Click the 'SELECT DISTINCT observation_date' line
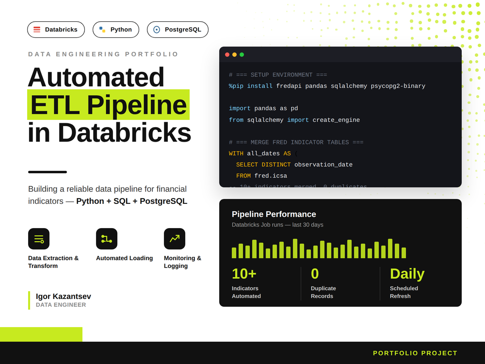 coord(294,165)
